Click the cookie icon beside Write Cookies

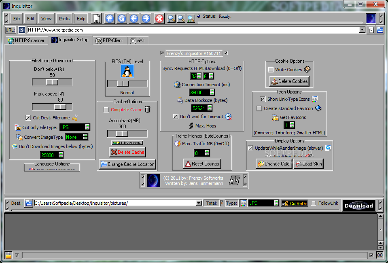coord(307,69)
